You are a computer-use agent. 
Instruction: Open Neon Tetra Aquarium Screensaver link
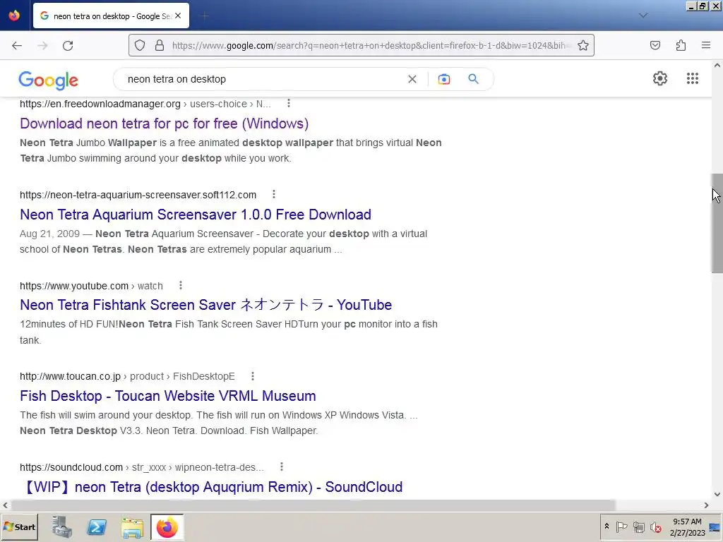point(196,215)
